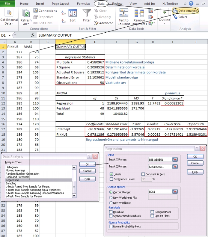The width and height of the screenshot is (208, 237).
Task: Launch Data Analysis tool
Action: pos(185,11)
